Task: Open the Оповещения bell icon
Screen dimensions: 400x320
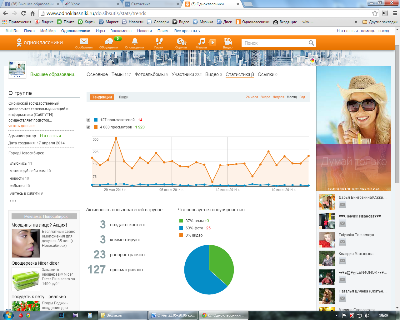Action: (x=135, y=42)
